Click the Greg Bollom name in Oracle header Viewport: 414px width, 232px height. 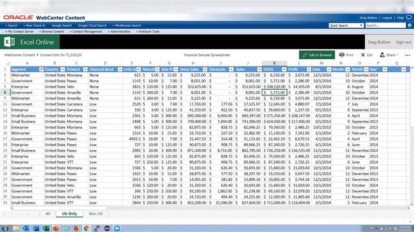(x=368, y=17)
